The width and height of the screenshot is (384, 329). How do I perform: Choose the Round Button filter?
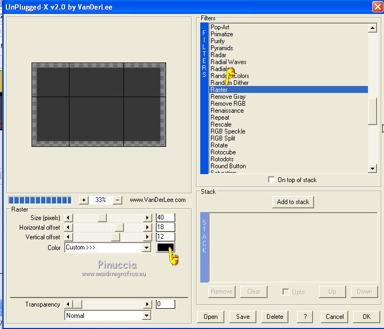click(x=228, y=166)
